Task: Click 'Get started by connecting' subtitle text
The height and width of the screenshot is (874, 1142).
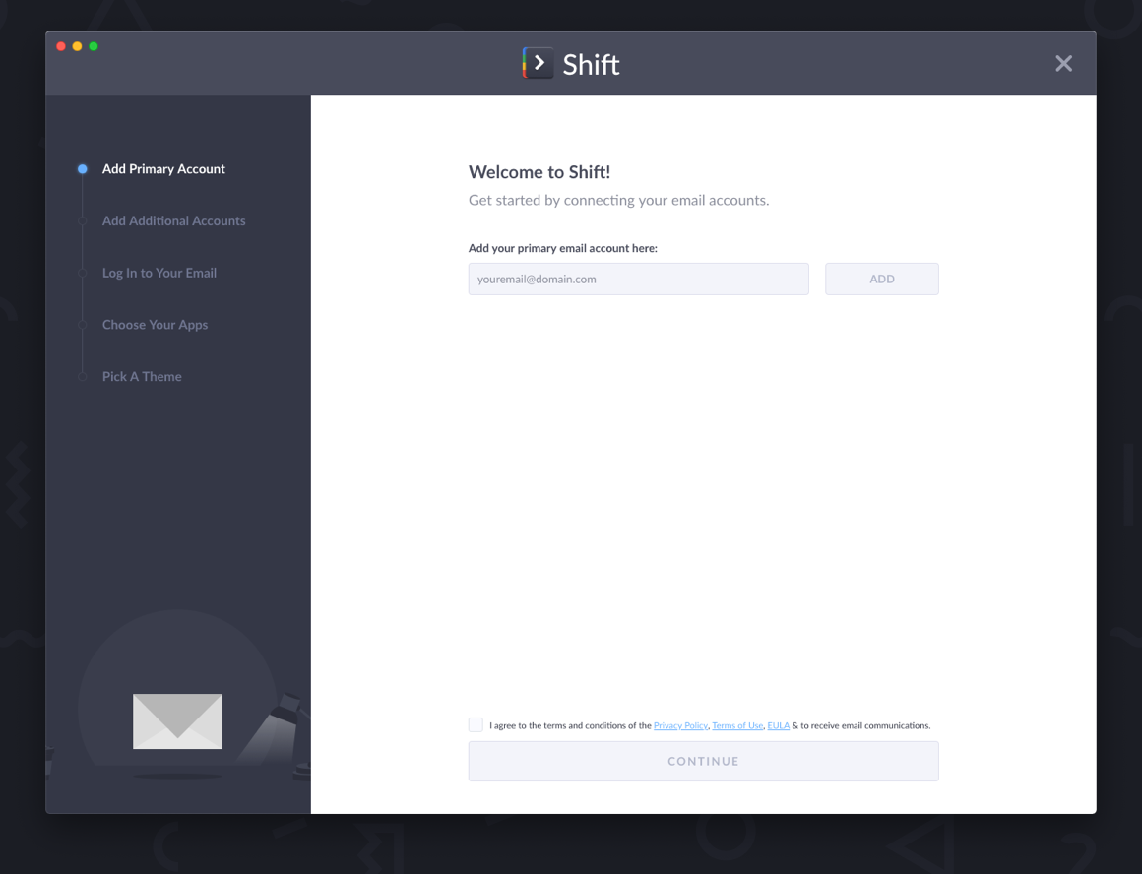Action: click(x=619, y=201)
